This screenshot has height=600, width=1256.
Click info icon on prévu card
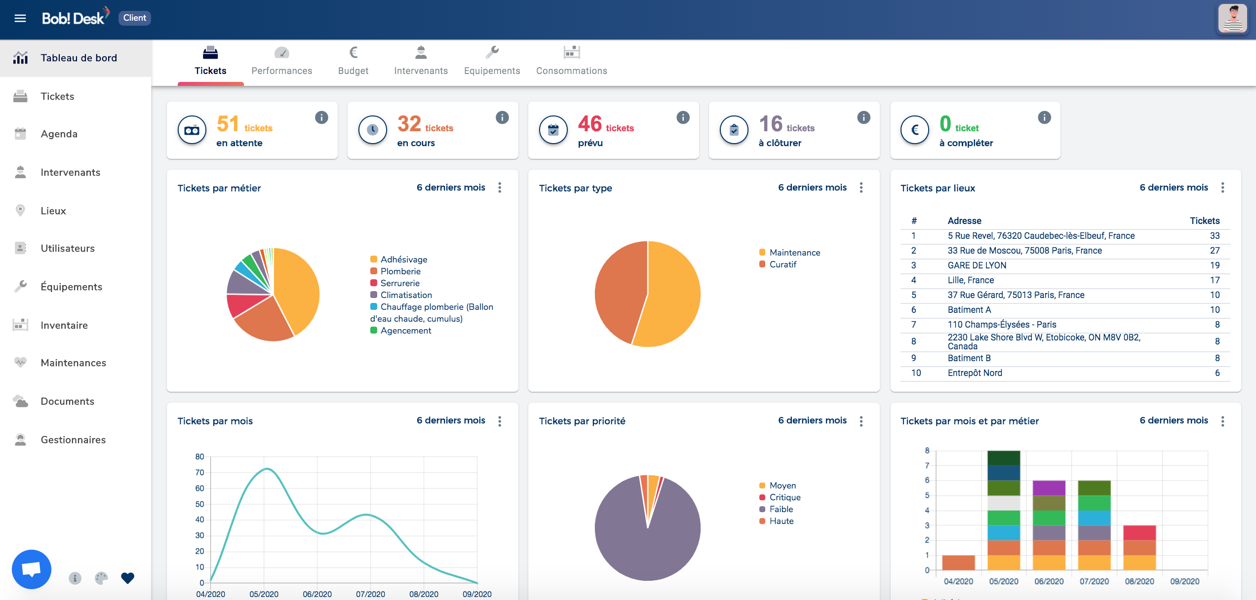tap(683, 117)
